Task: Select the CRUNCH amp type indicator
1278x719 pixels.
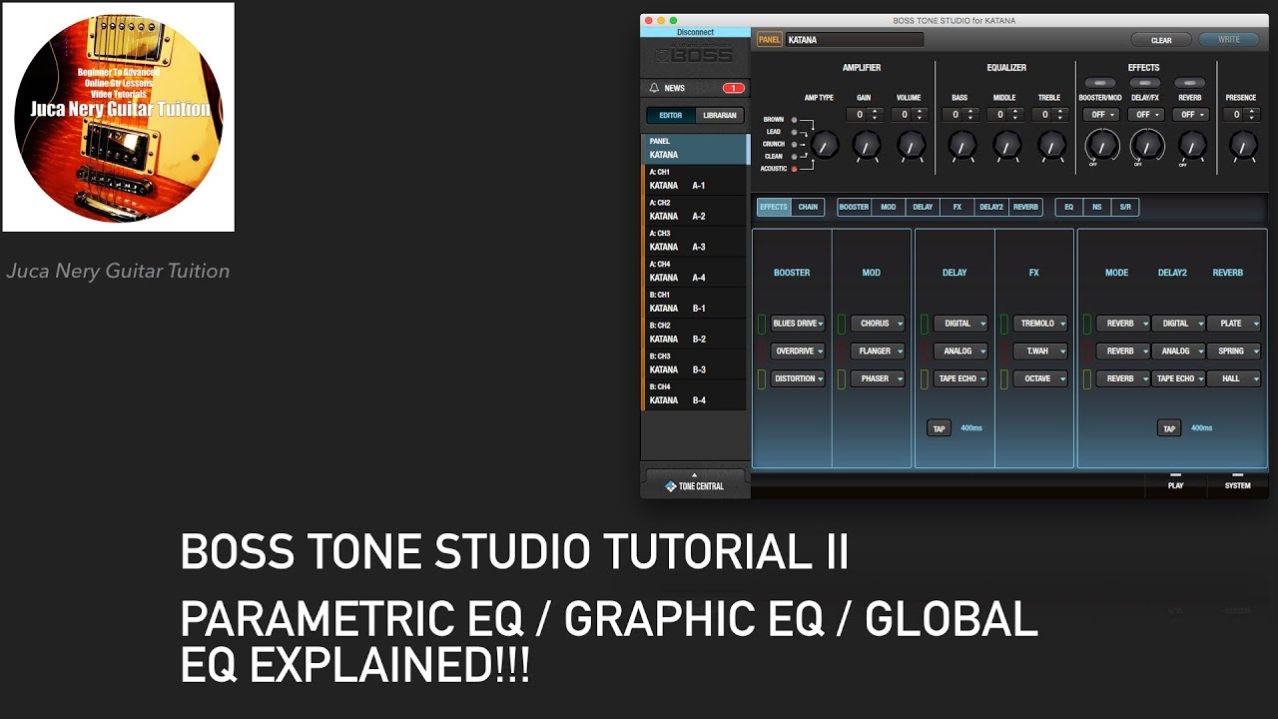Action: 795,144
